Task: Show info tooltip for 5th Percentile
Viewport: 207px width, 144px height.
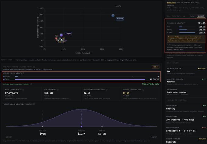Action: (58, 90)
